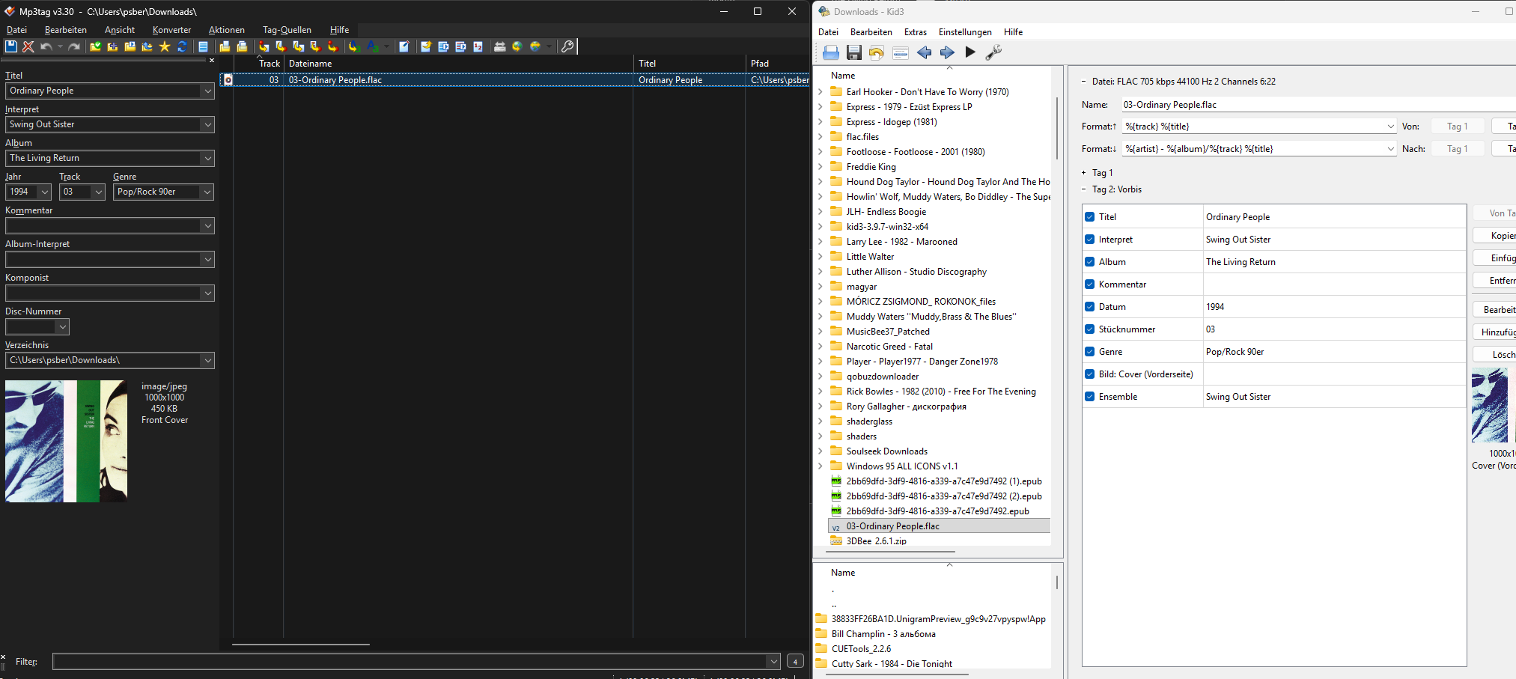1516x679 pixels.
Task: Select 03-Ordinary People.flac in Kid3 file list
Action: 892,526
